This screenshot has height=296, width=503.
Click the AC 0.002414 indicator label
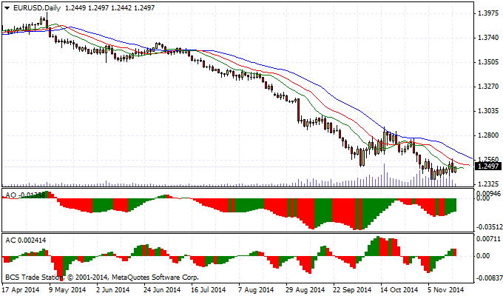[x=26, y=240]
